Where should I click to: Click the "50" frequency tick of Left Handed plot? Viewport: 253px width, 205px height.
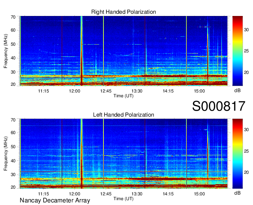pos(13,147)
